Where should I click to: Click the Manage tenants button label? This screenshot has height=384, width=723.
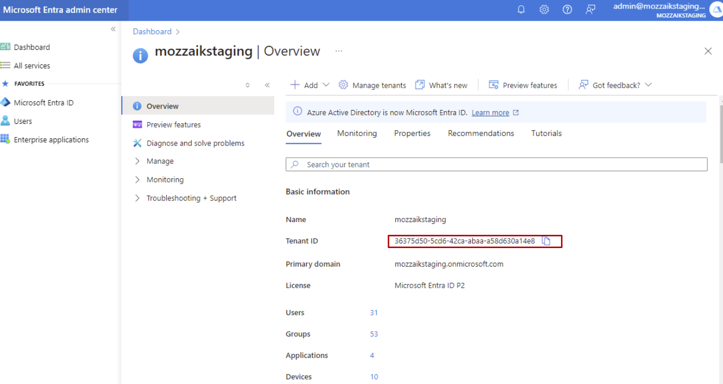coord(379,85)
